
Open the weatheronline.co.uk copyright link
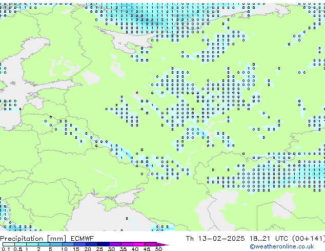pos(282,246)
